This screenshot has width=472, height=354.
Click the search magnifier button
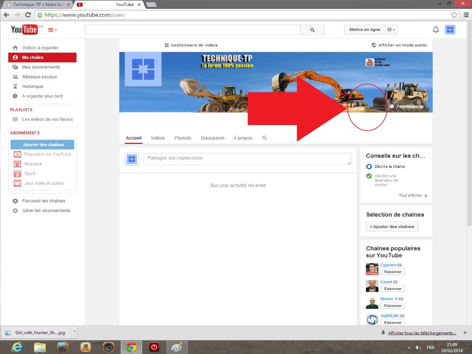point(313,30)
